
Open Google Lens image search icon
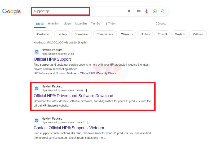[x=155, y=11]
